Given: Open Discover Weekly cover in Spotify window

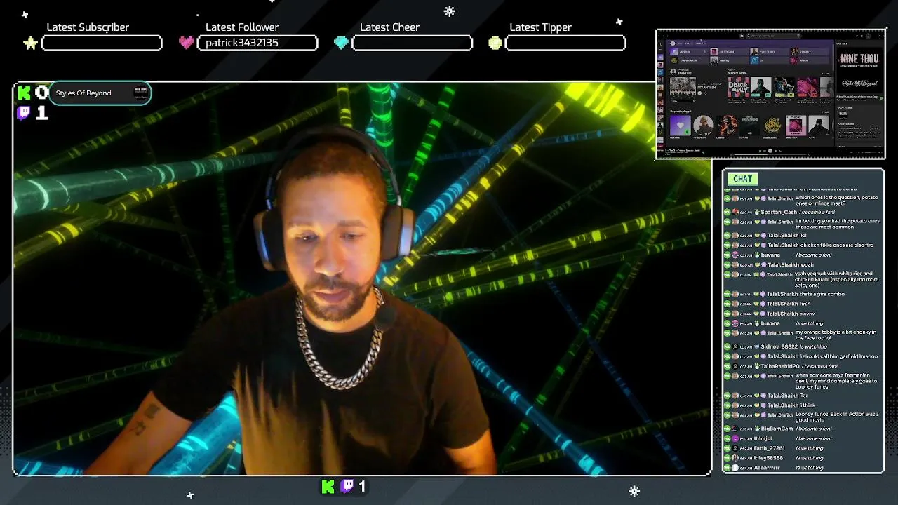Looking at the screenshot, I should pyautogui.click(x=739, y=87).
